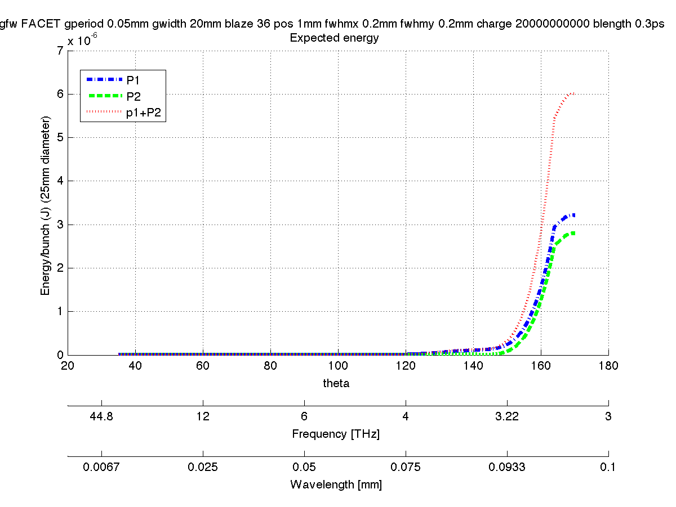Click the 'Energy/bunch (J)' y-axis label

click(46, 206)
